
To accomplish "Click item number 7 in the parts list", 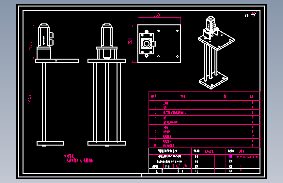I will click(x=156, y=132).
